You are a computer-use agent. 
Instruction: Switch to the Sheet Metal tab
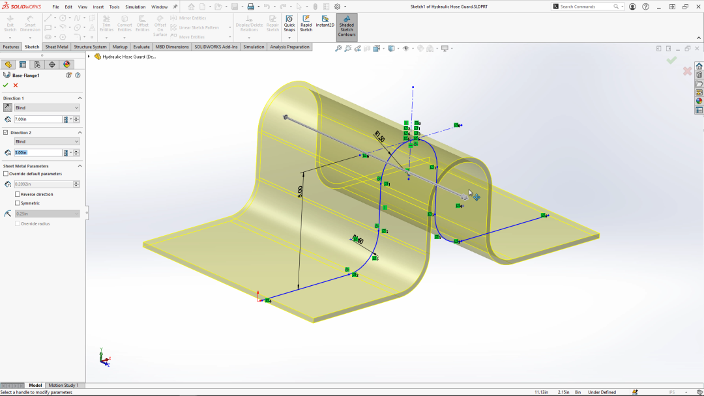(56, 46)
